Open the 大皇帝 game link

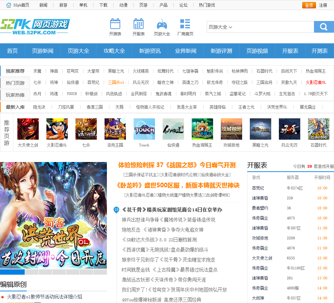93,71
